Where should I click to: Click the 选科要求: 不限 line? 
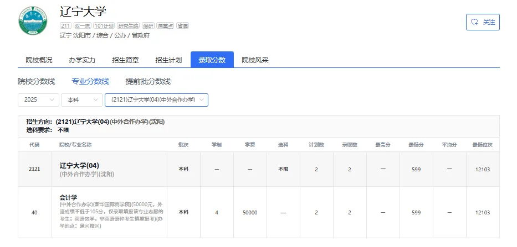click(48, 130)
